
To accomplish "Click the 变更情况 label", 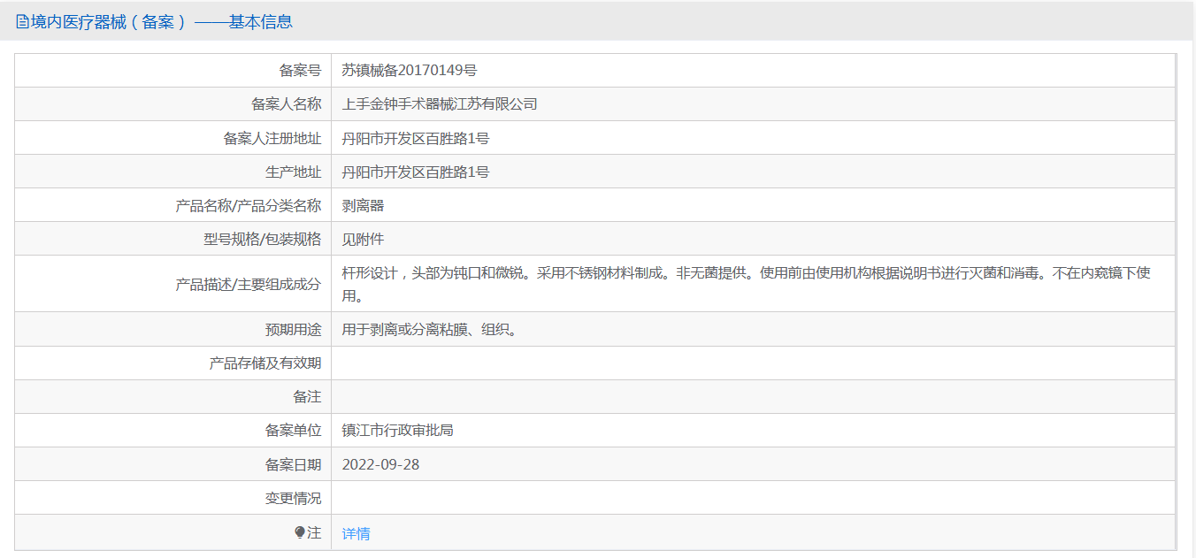I will (293, 499).
